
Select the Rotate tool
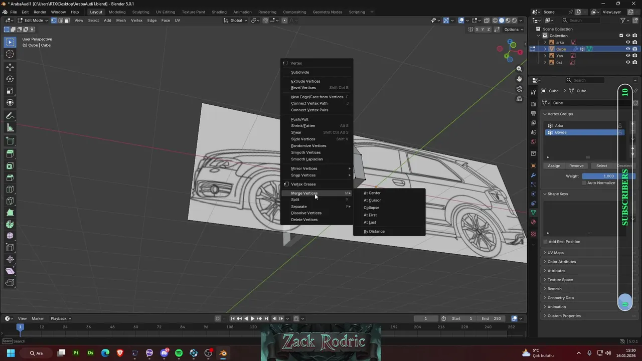point(10,79)
